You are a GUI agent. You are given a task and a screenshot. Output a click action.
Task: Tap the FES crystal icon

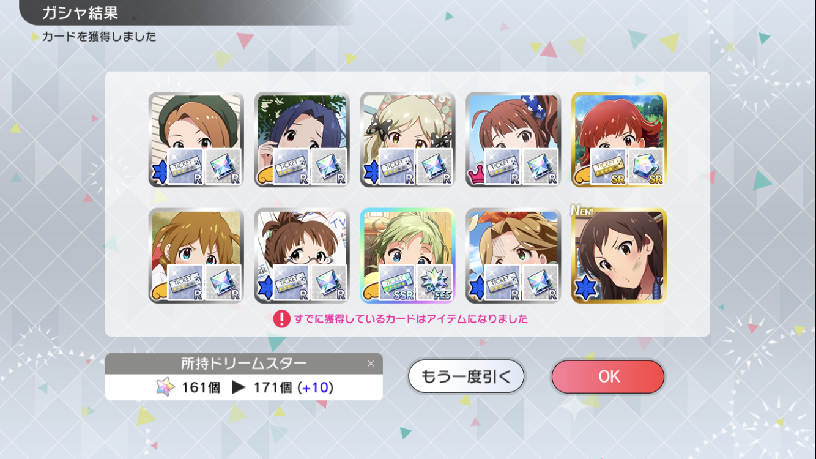(x=434, y=283)
